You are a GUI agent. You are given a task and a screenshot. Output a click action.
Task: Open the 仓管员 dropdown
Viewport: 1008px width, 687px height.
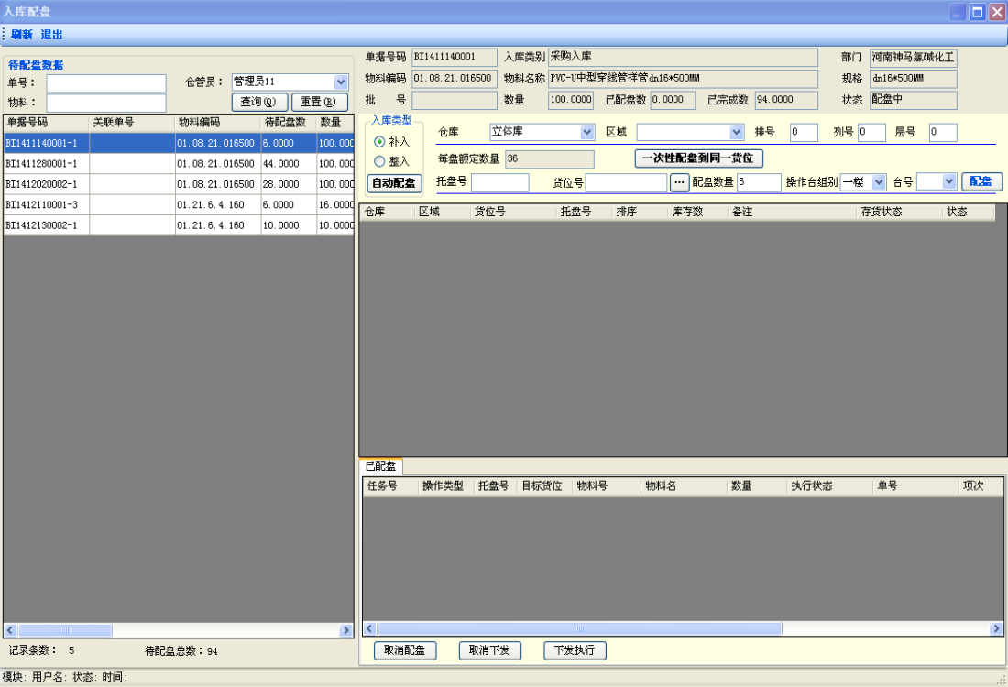[341, 82]
